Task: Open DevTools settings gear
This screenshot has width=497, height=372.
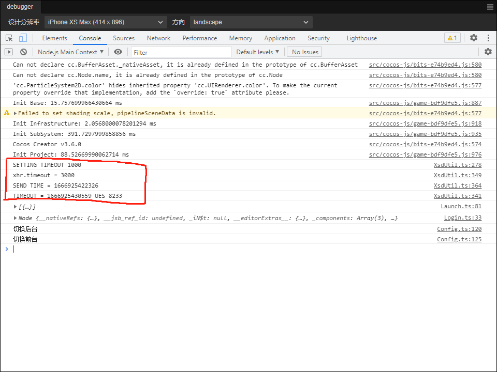Action: (x=473, y=38)
